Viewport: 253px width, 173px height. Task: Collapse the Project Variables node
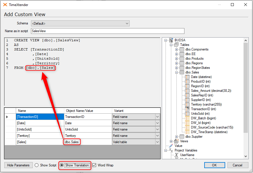166,150
